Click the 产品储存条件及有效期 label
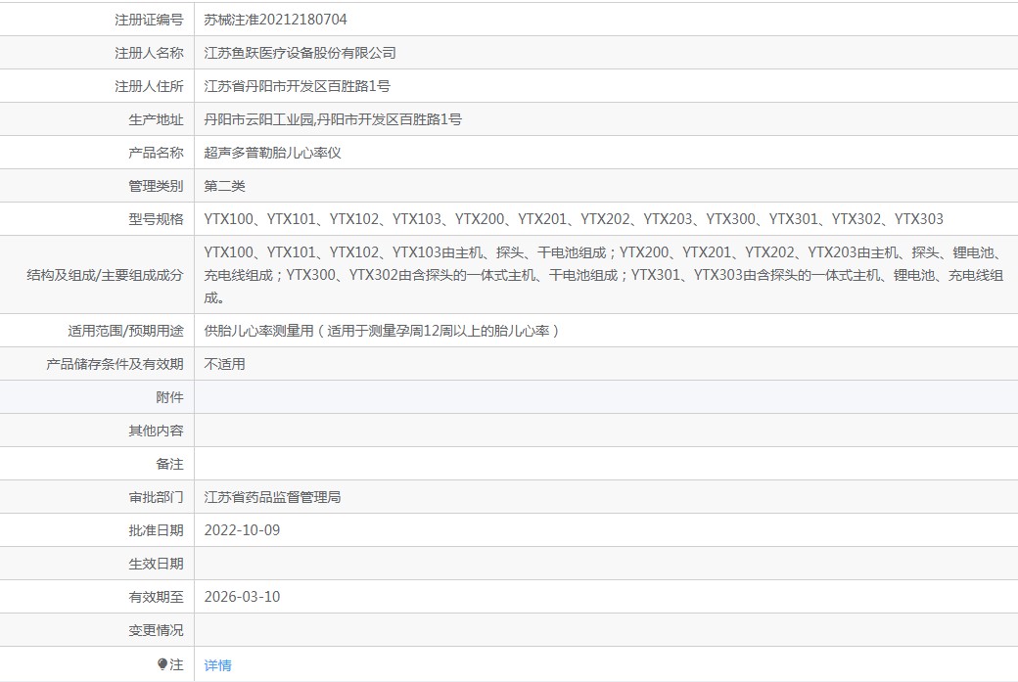 [x=115, y=364]
